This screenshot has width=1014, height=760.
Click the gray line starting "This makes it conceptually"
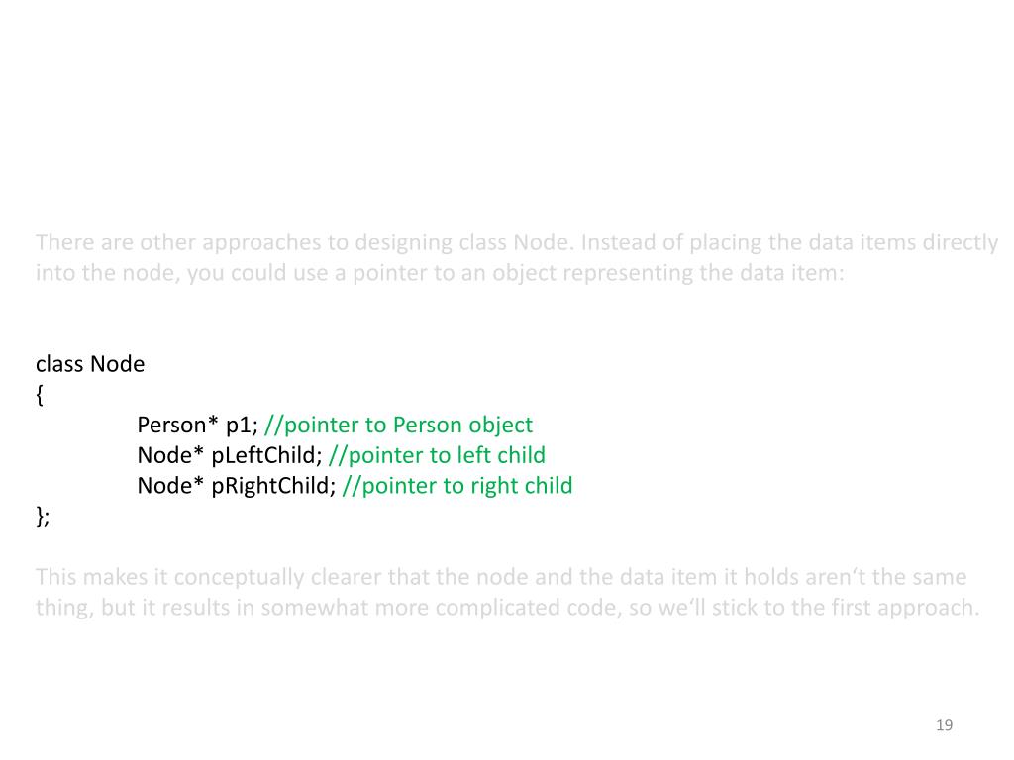point(500,576)
